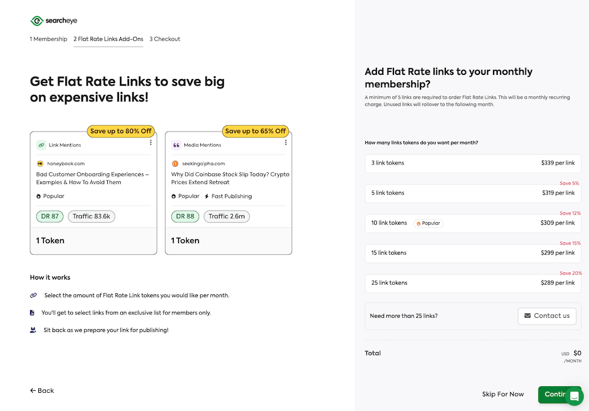Image resolution: width=589 pixels, height=411 pixels.
Task: Open the chat support widget
Action: pyautogui.click(x=574, y=396)
